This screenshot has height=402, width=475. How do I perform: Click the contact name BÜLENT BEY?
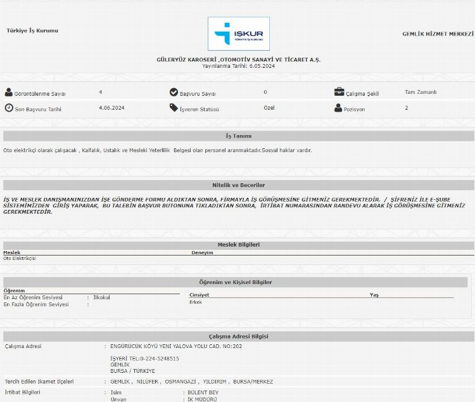(199, 393)
